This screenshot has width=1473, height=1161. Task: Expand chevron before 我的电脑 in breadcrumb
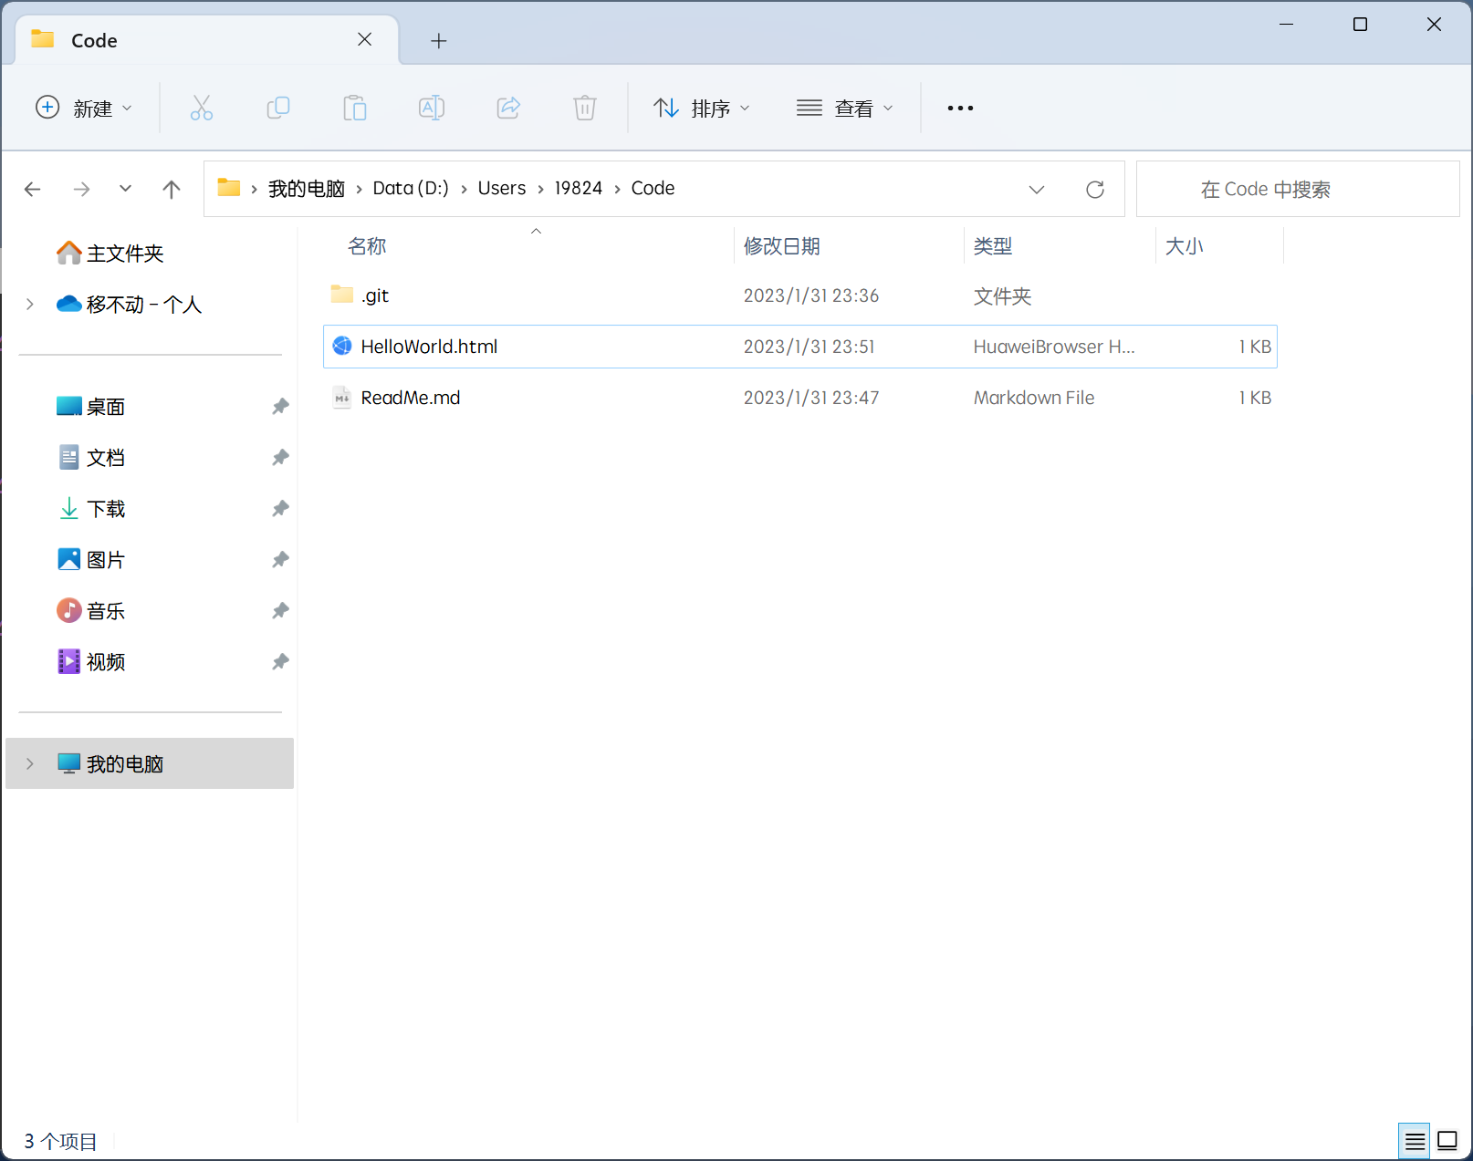pyautogui.click(x=255, y=189)
